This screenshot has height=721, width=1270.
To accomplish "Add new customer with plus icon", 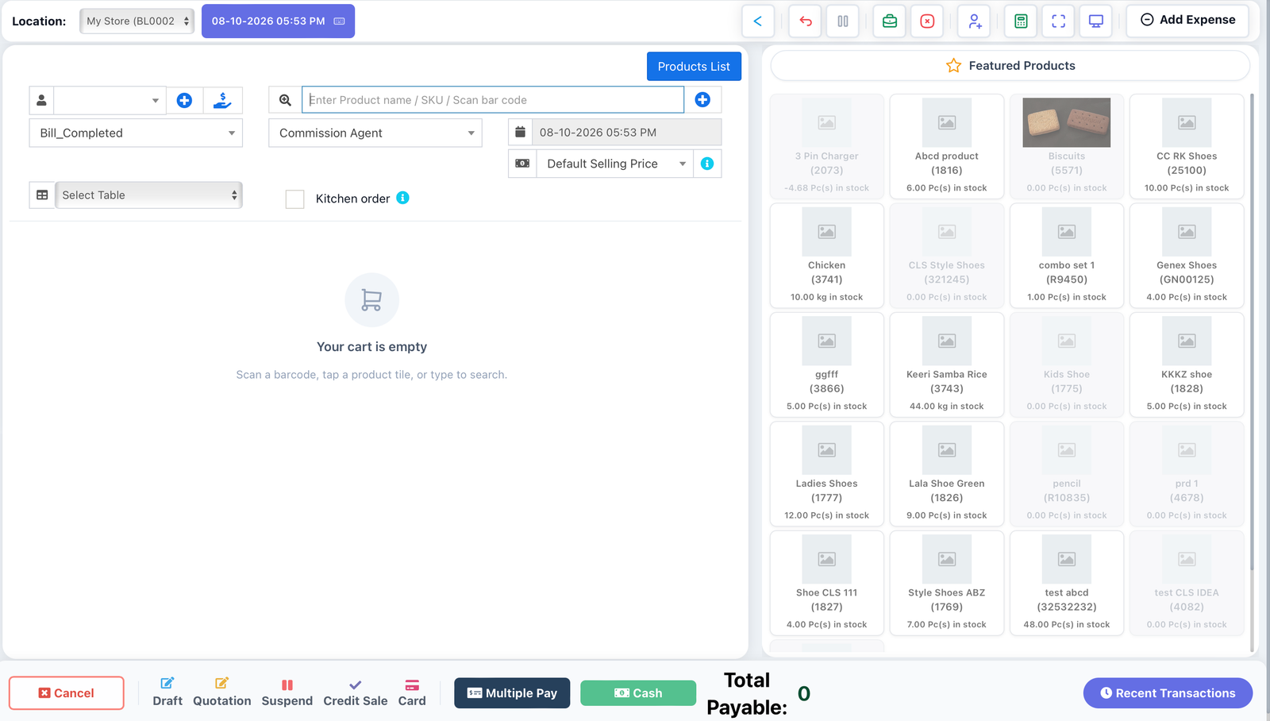I will pos(184,100).
